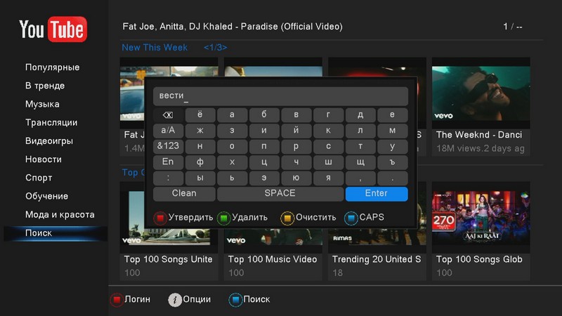Image resolution: width=562 pixels, height=316 pixels.
Task: Click the SPACE key
Action: 280,194
